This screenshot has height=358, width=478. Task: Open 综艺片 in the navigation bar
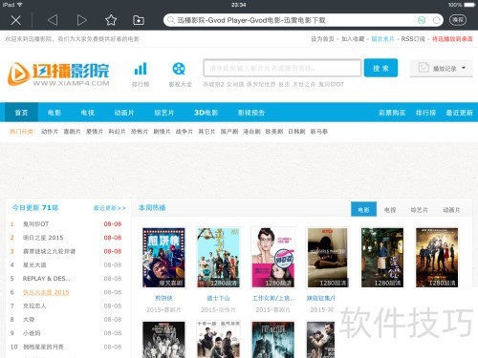(164, 113)
